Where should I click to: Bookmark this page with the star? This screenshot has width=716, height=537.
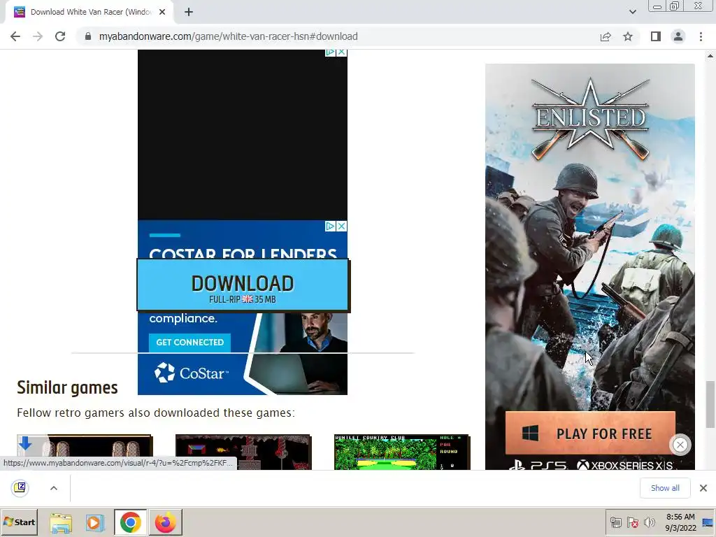[x=628, y=36]
